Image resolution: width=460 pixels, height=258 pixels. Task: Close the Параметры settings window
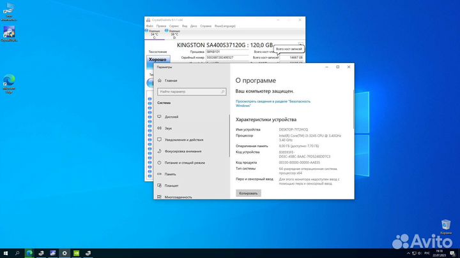(349, 67)
